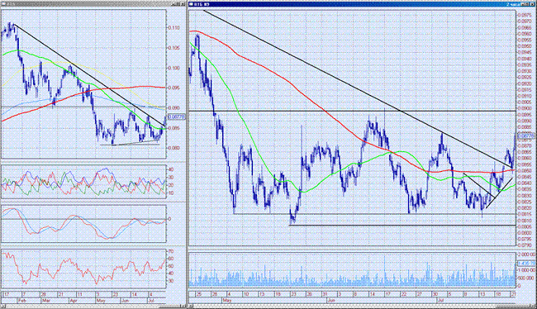The height and width of the screenshot is (309, 537).
Task: Click the right chart's horizontal scrollbar thumb
Action: (x=513, y=306)
